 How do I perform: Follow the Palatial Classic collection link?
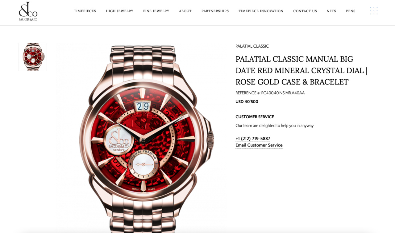[252, 46]
